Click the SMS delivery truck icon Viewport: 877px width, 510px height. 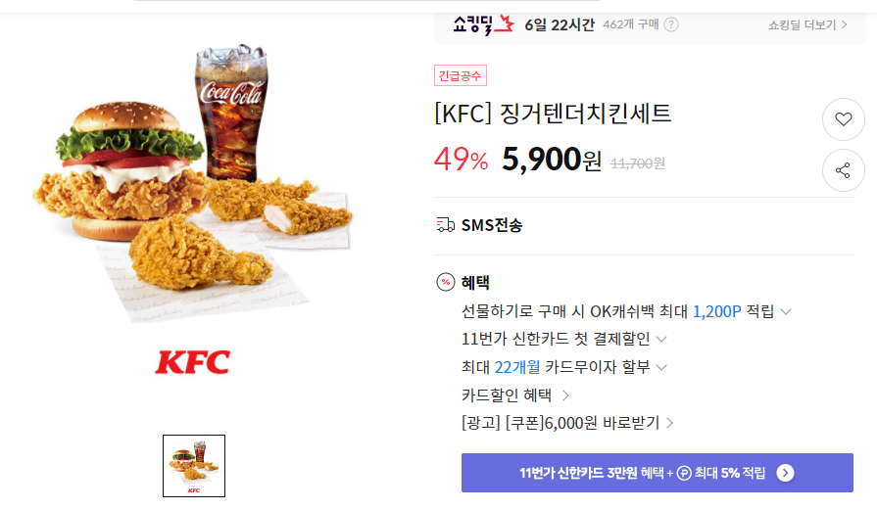(445, 225)
